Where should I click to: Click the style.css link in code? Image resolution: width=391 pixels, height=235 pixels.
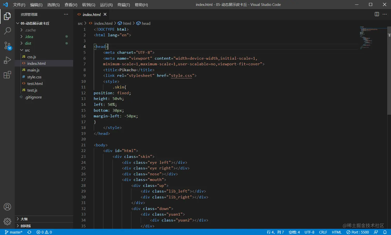[x=182, y=76]
